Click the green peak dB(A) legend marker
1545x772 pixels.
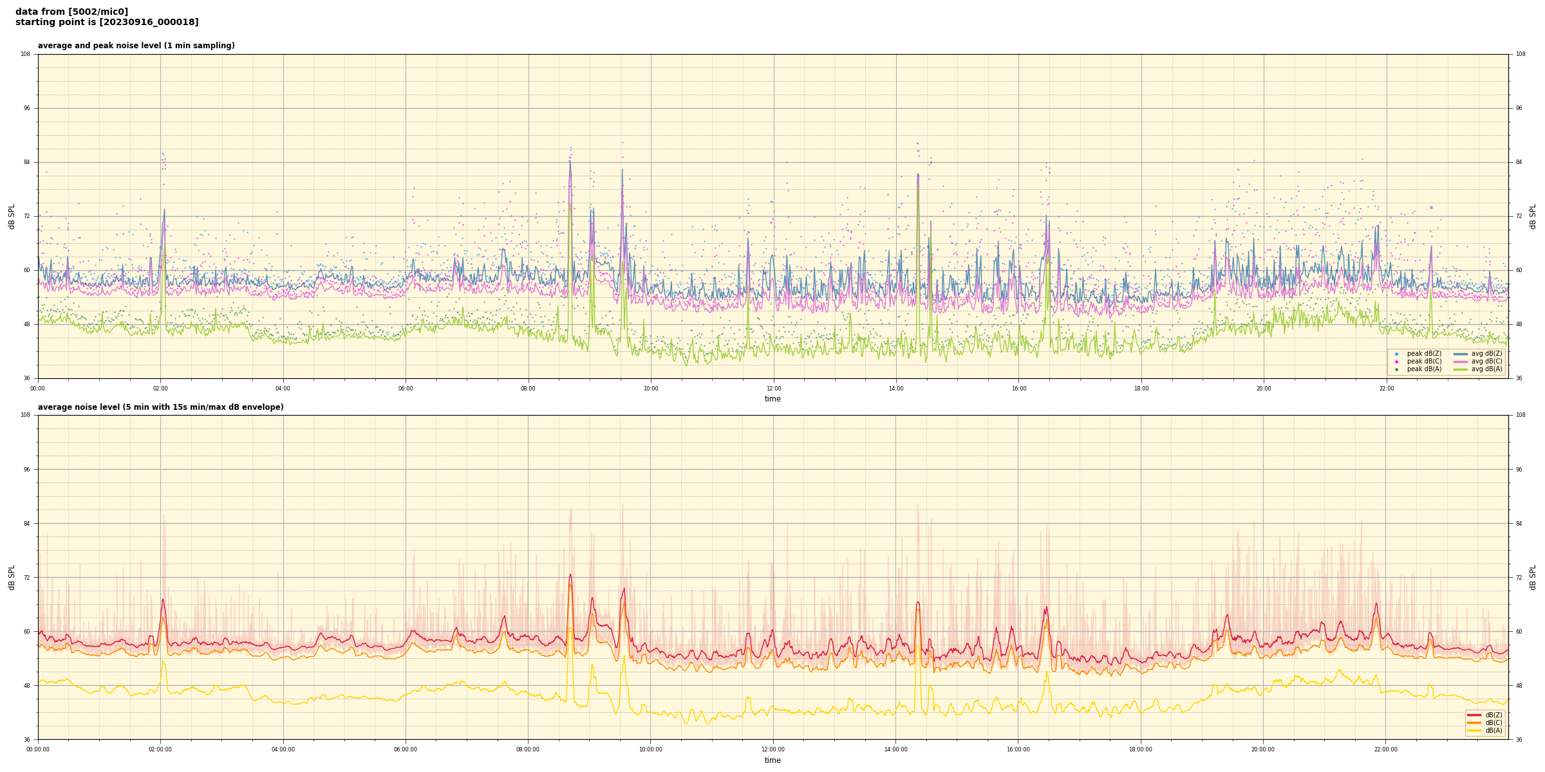click(x=1396, y=369)
